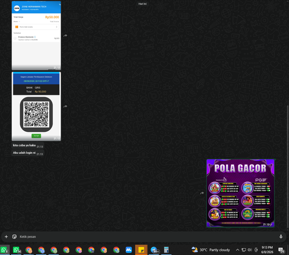Open the Chrome window beside WhatsApp badge 14
289x255 pixels.
click(x=29, y=250)
